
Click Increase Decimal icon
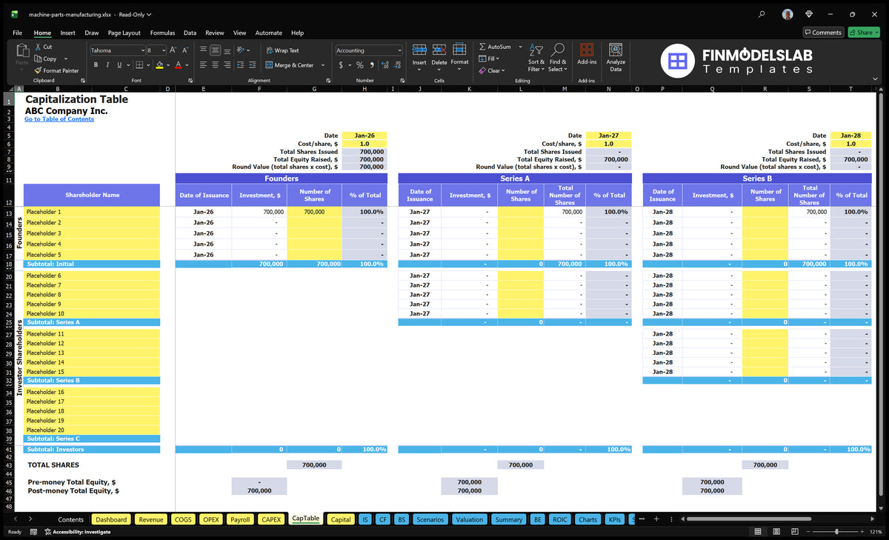click(384, 65)
